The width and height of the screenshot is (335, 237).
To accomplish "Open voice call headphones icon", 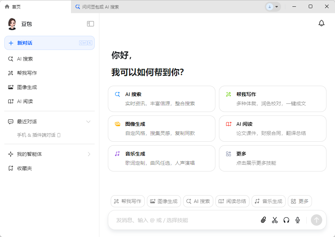I will pyautogui.click(x=286, y=220).
